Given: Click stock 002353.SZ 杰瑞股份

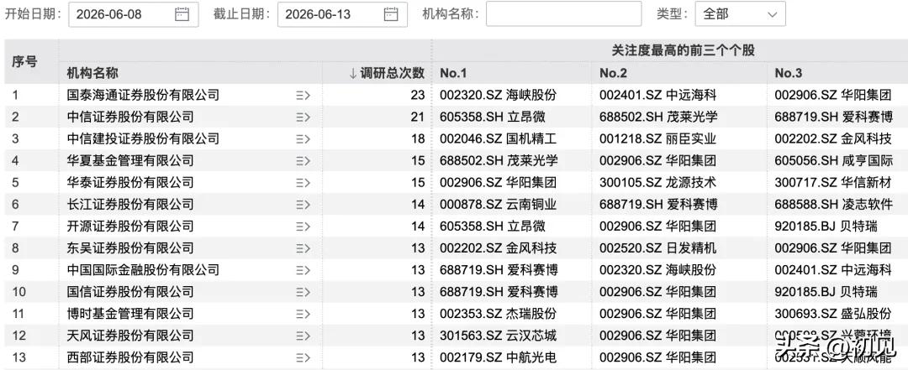Looking at the screenshot, I should coord(498,314).
